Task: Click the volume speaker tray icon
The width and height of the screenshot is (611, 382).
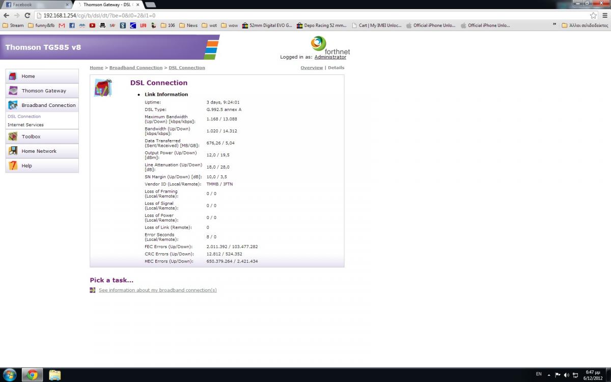Action: [x=567, y=375]
